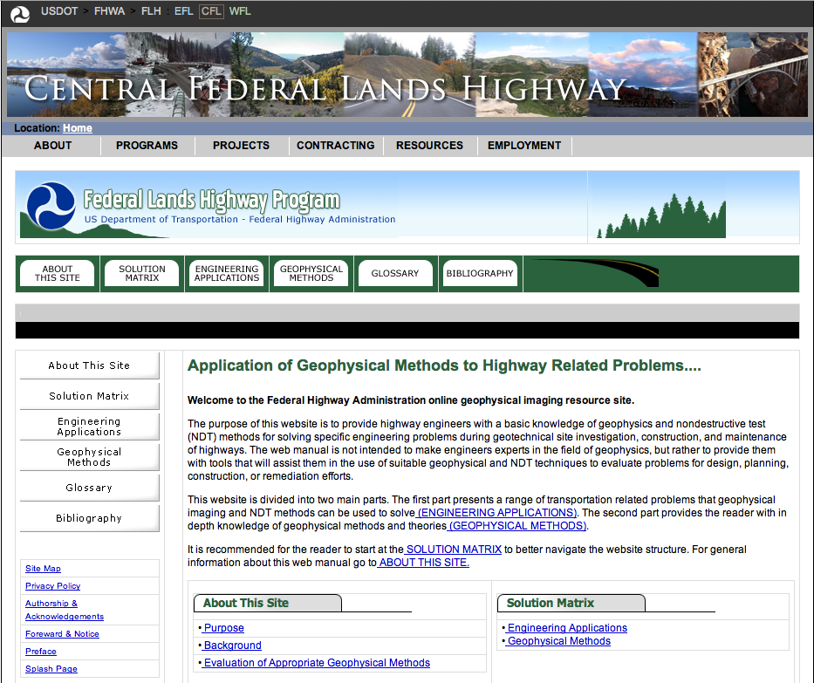The height and width of the screenshot is (683, 814).
Task: Select Bibliography in the sidebar
Action: point(89,518)
